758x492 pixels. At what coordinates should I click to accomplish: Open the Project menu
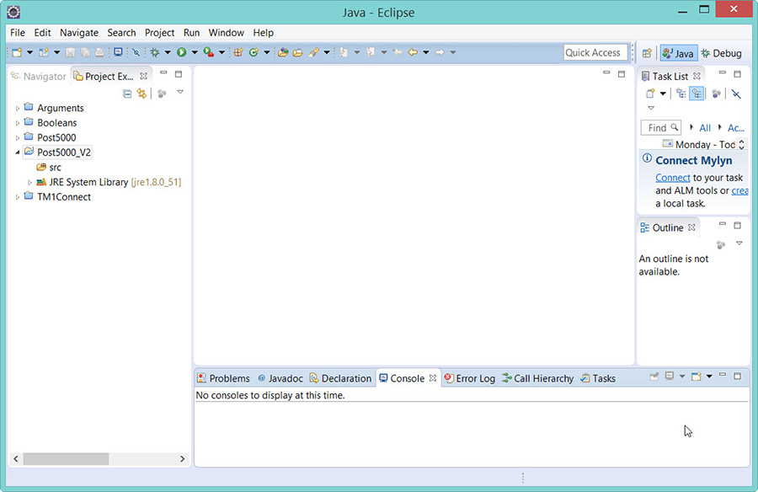pyautogui.click(x=159, y=33)
